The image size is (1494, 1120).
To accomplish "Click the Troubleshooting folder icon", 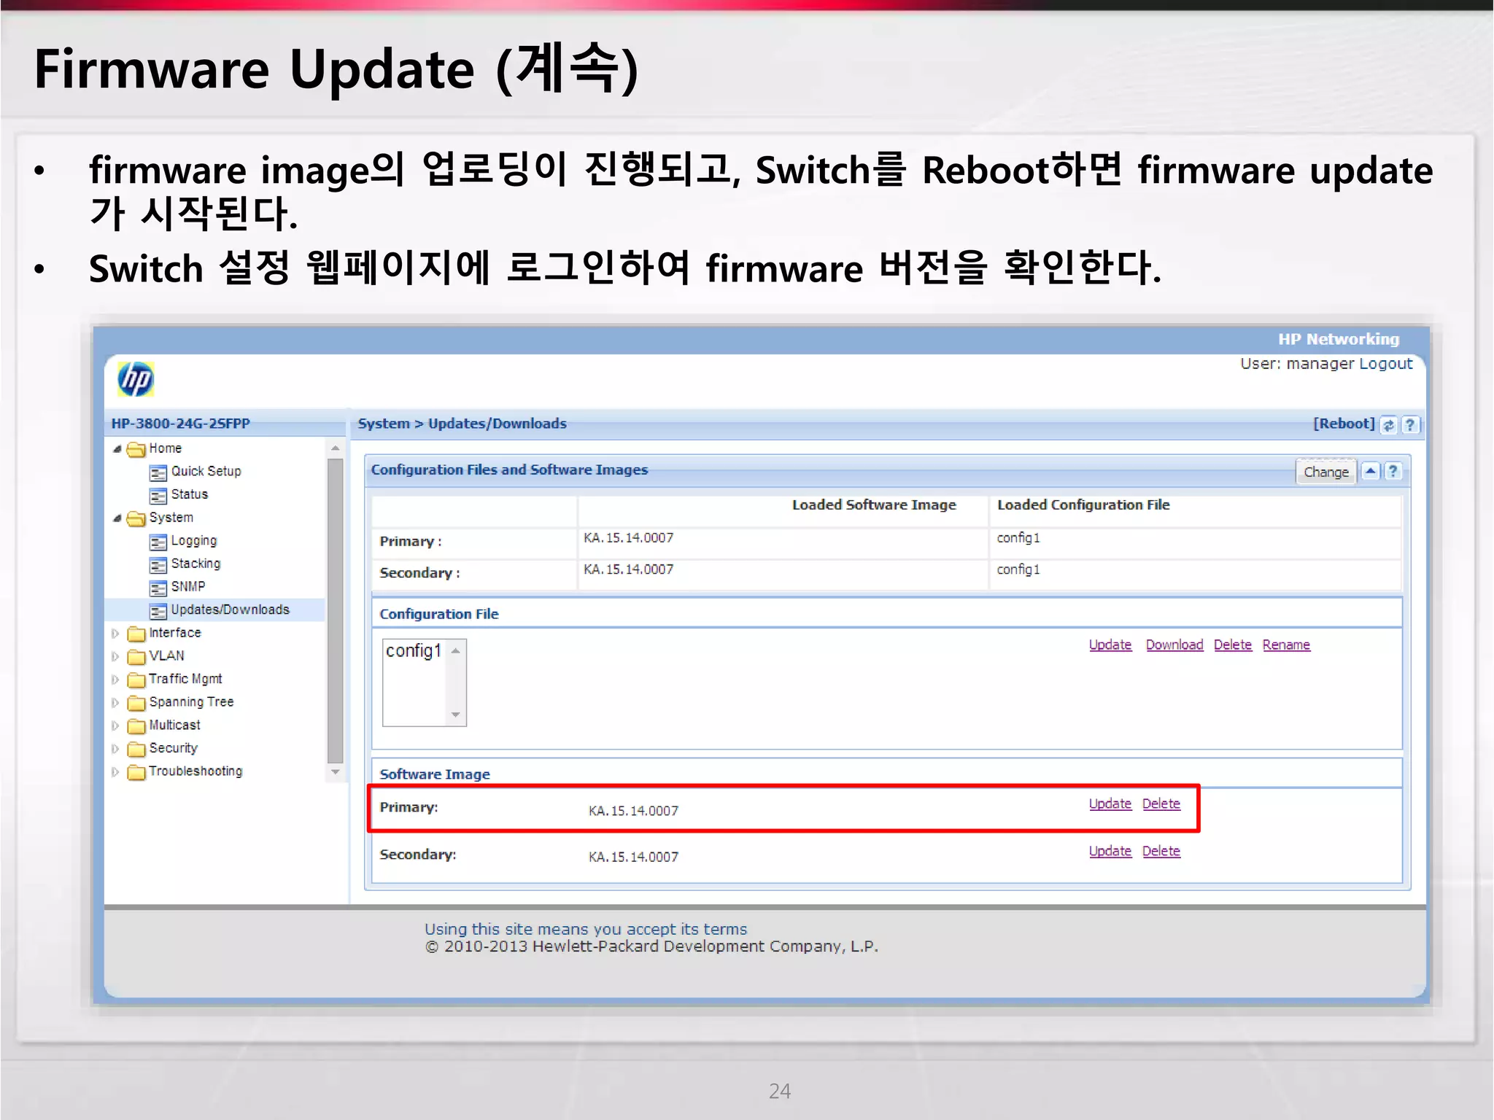I will (136, 772).
